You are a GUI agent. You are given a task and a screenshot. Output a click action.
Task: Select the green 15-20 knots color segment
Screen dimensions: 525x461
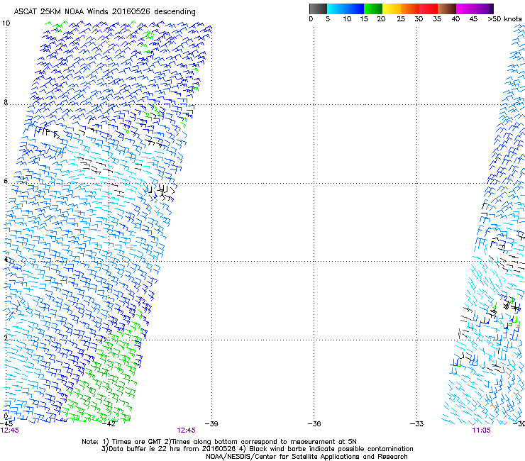click(x=373, y=9)
